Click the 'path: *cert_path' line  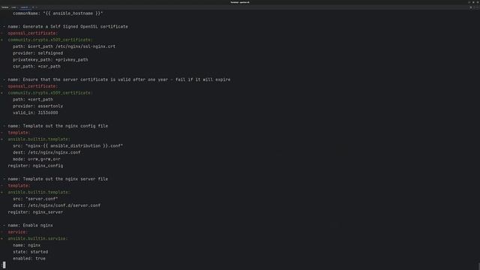[x=33, y=100]
